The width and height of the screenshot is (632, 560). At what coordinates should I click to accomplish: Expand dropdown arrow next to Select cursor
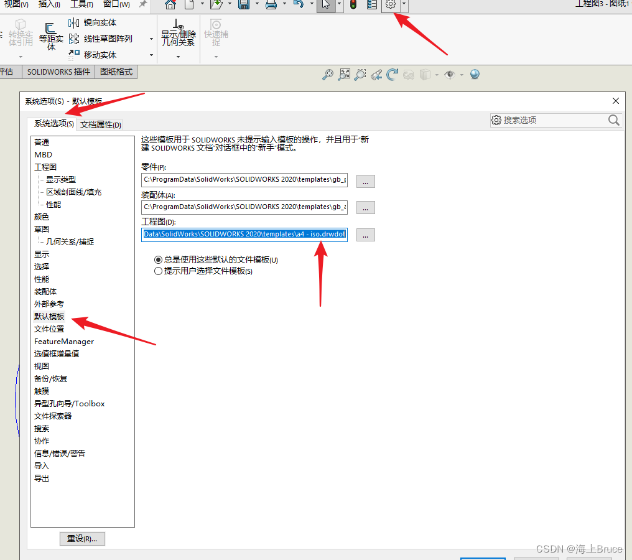(x=339, y=4)
